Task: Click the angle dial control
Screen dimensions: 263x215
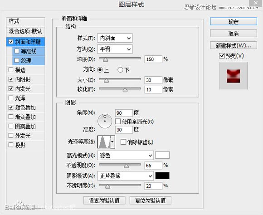Action: click(105, 121)
